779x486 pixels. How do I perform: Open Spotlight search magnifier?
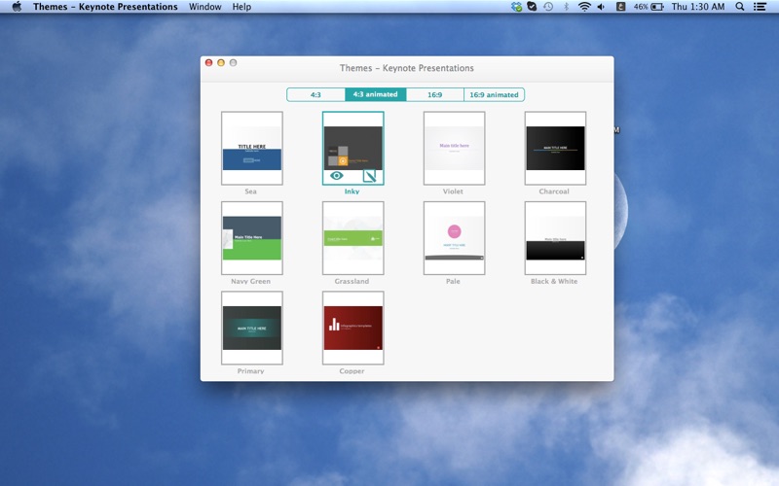740,7
